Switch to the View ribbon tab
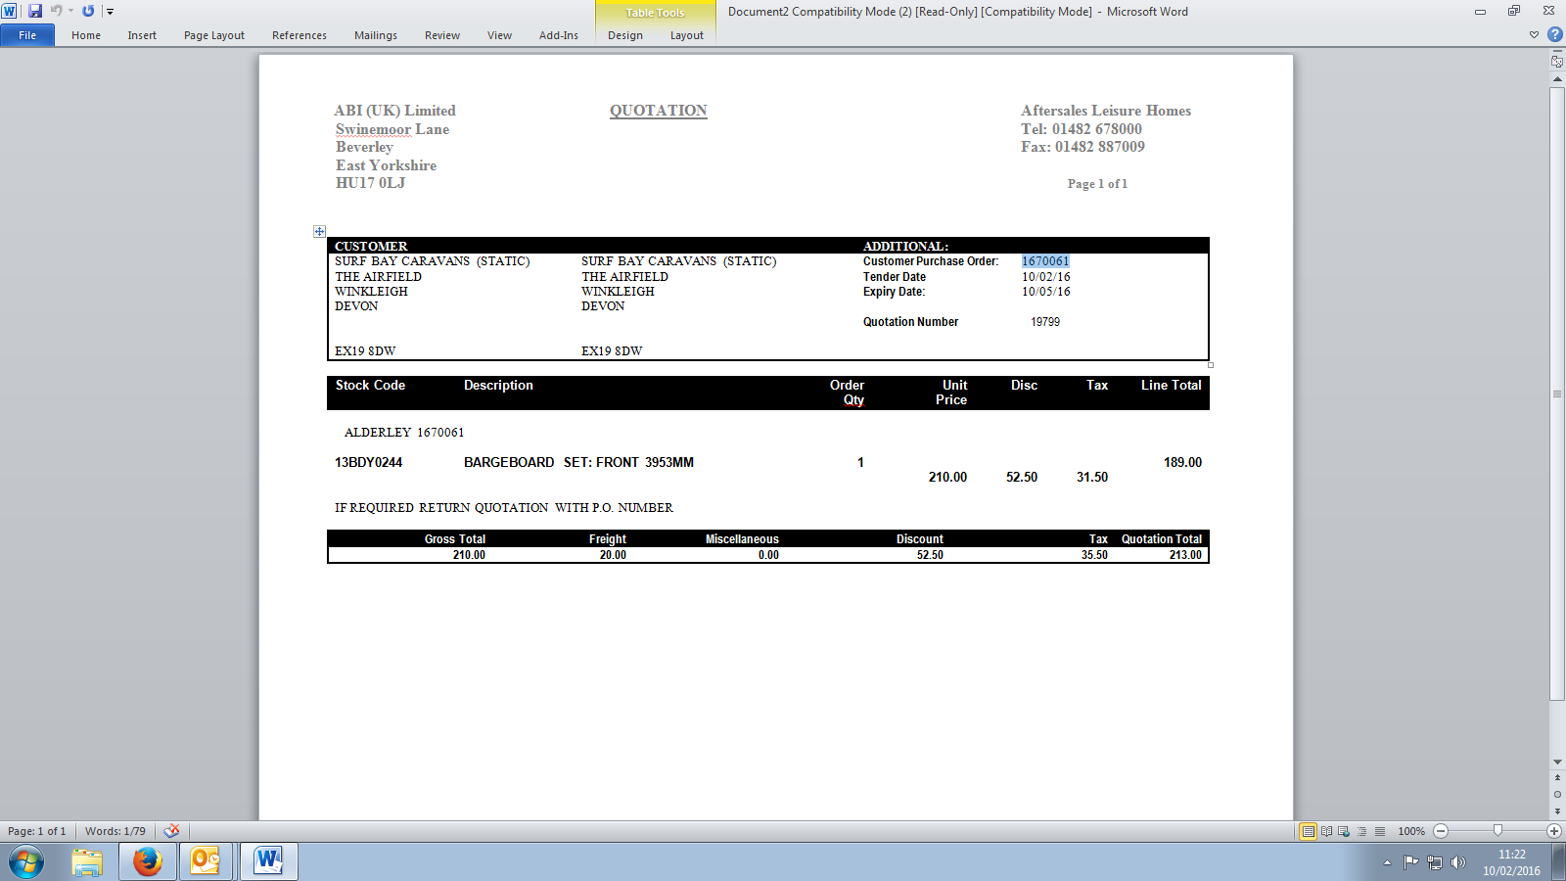This screenshot has height=881, width=1566. (499, 35)
